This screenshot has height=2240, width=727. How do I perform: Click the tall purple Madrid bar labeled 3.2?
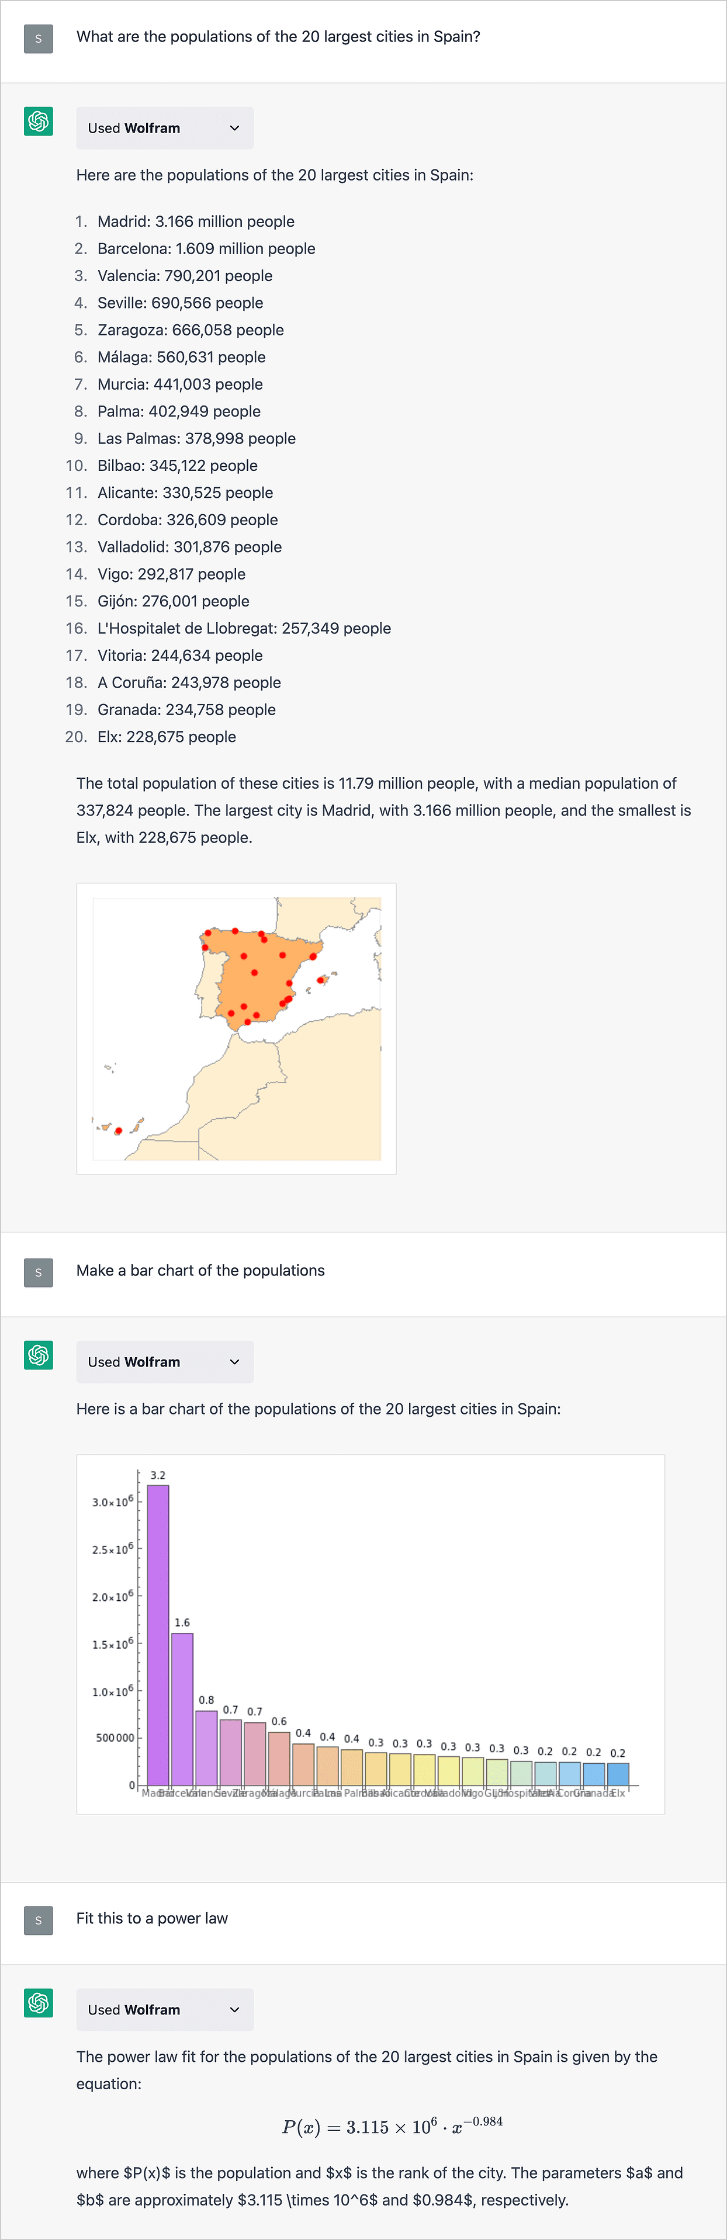[x=158, y=1635]
